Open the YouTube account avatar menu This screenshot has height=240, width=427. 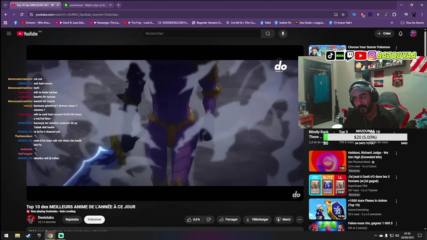pyautogui.click(x=413, y=33)
